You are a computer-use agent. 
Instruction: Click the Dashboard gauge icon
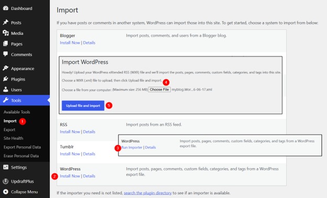(x=6, y=8)
